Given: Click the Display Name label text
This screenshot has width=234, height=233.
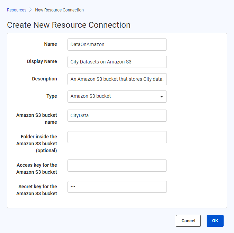Looking at the screenshot, I should (42, 61).
